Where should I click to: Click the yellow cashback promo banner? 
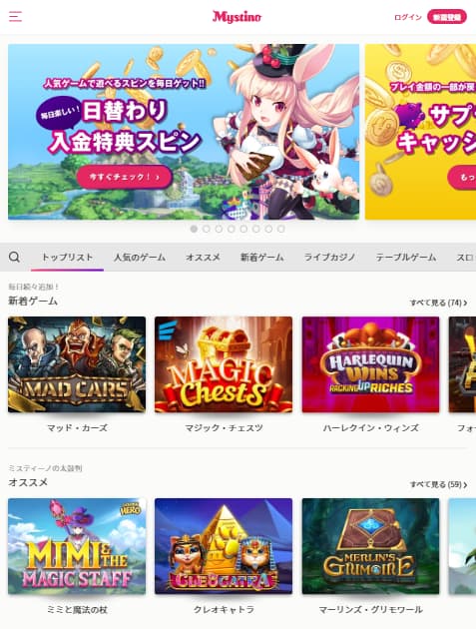click(x=420, y=132)
